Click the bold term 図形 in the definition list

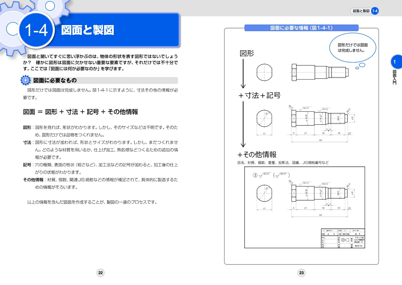(27, 127)
